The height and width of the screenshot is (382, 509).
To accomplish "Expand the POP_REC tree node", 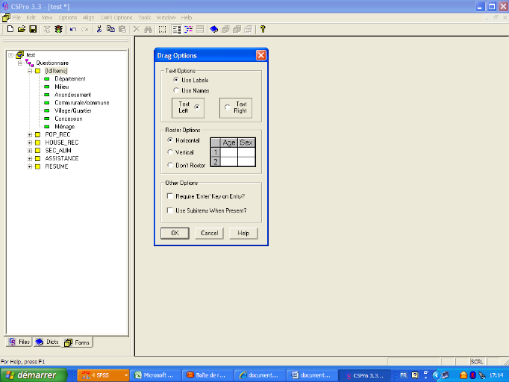I will click(30, 134).
